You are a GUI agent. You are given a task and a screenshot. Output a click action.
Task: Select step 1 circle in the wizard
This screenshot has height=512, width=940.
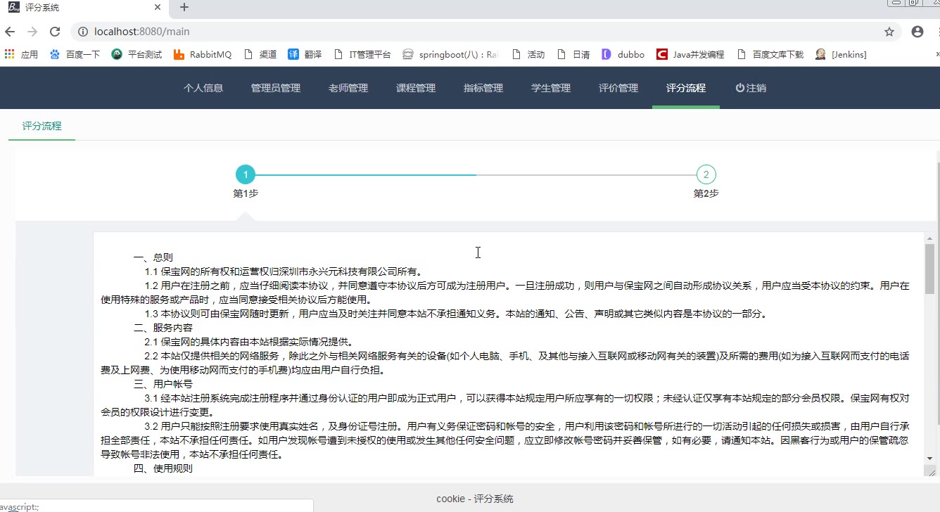245,174
